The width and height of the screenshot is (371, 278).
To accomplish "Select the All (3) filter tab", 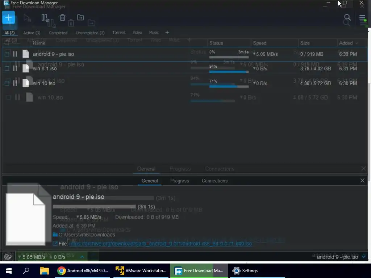I will tap(9, 33).
